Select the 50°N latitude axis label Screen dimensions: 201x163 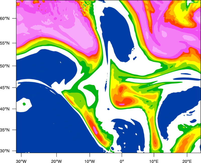[x=5, y=66]
